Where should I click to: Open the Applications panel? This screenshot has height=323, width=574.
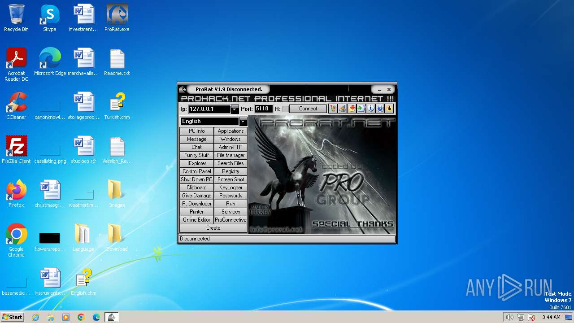[x=230, y=131]
